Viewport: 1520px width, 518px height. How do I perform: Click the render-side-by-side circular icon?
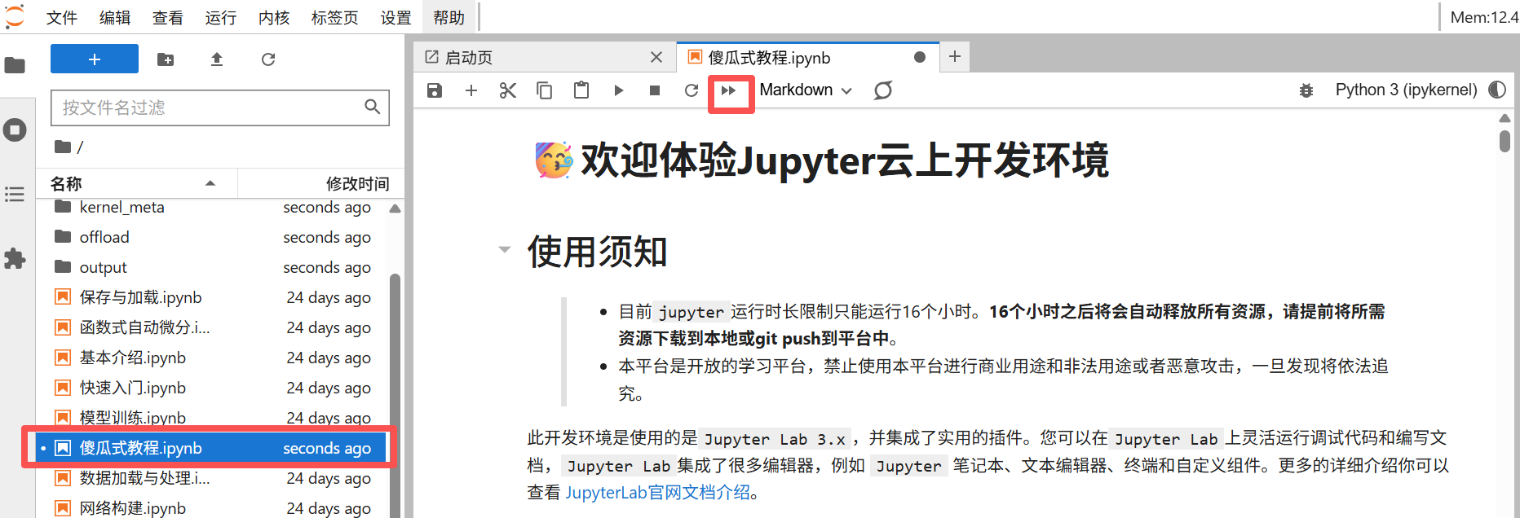[x=883, y=90]
